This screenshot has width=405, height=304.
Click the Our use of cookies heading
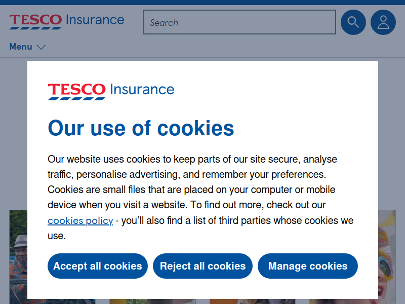point(141,128)
